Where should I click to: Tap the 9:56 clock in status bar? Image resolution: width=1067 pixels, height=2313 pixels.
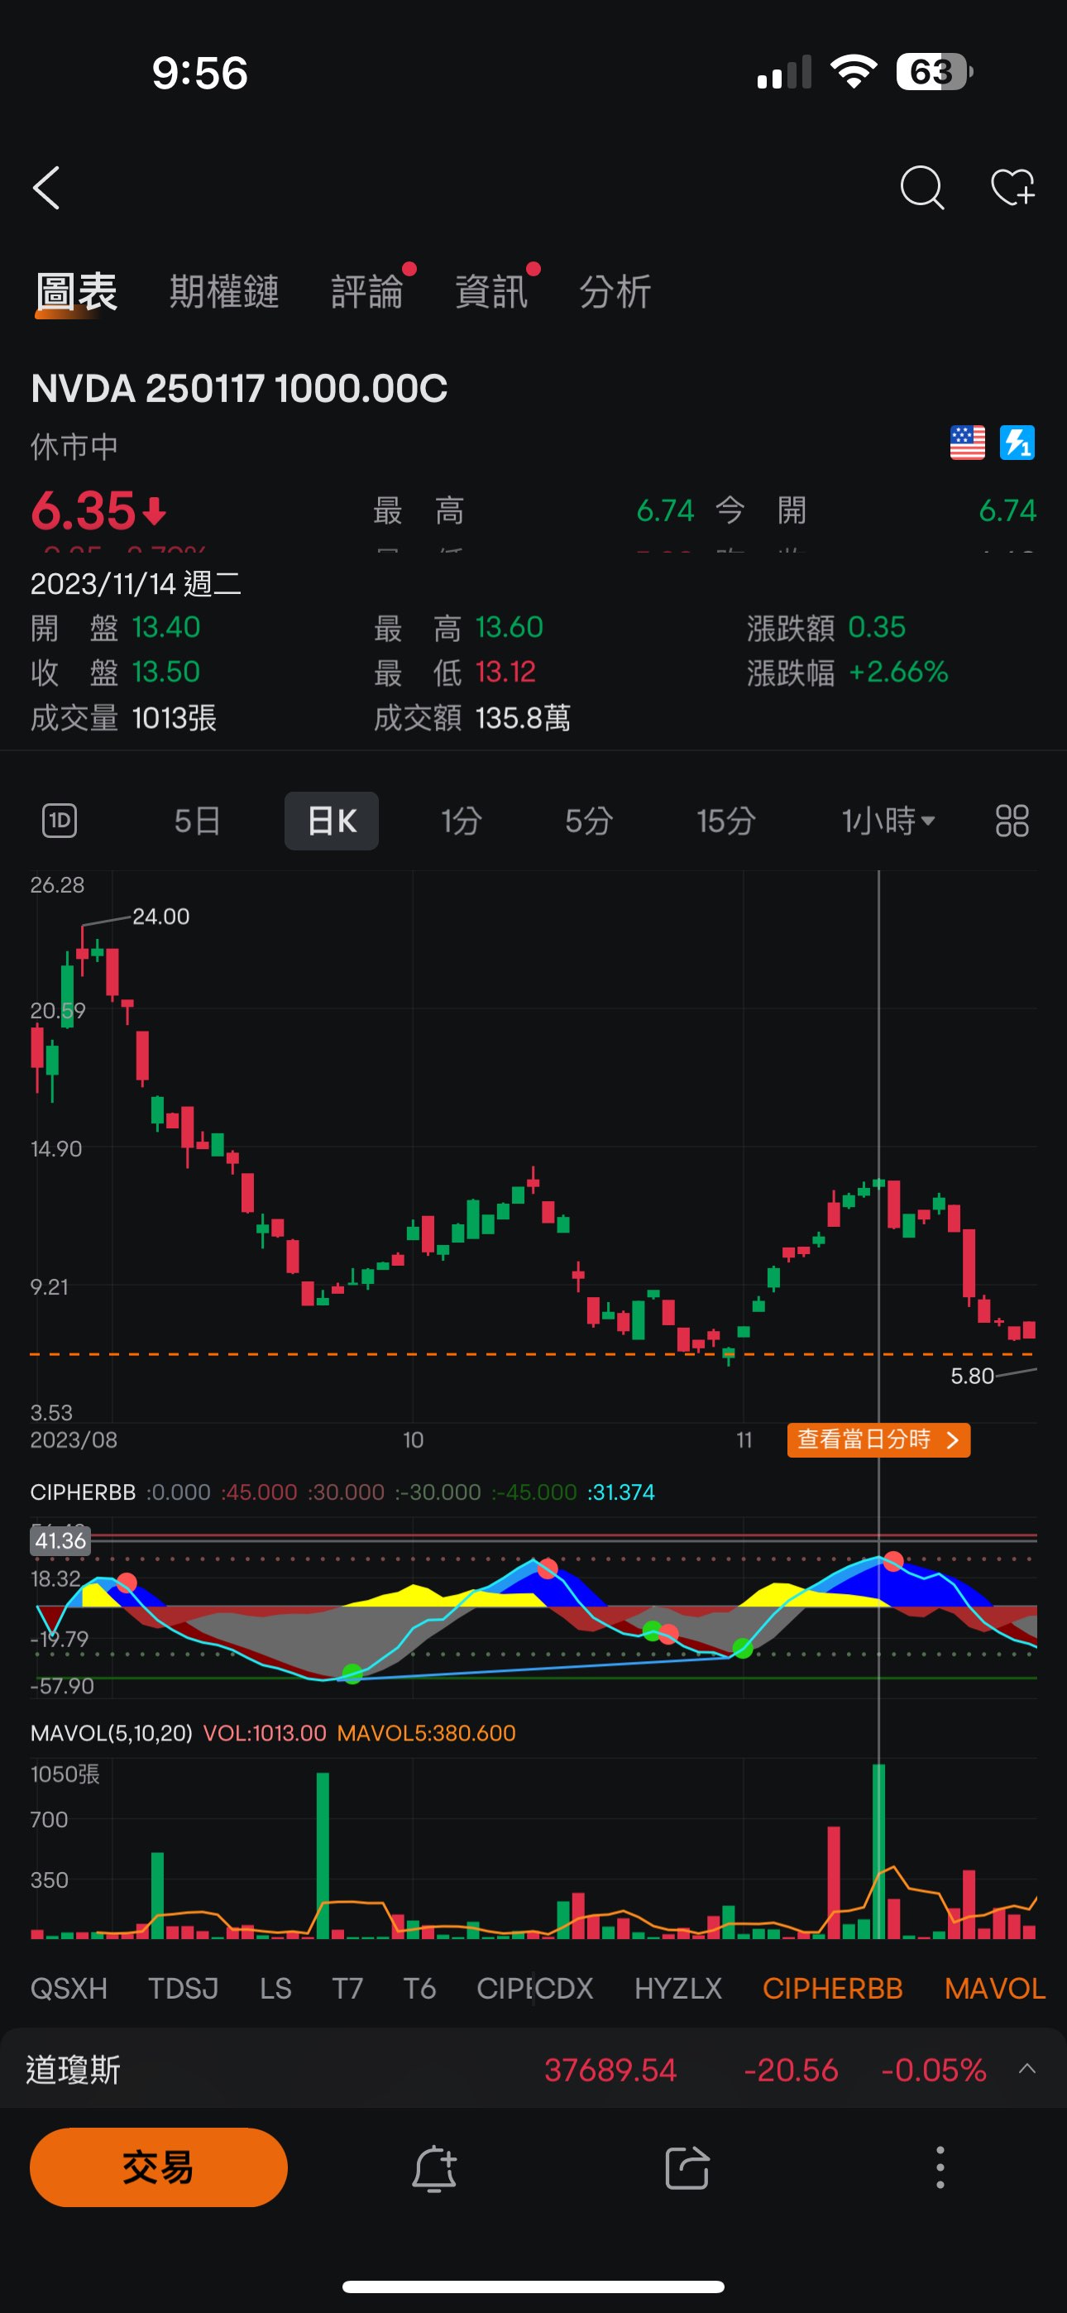[199, 73]
